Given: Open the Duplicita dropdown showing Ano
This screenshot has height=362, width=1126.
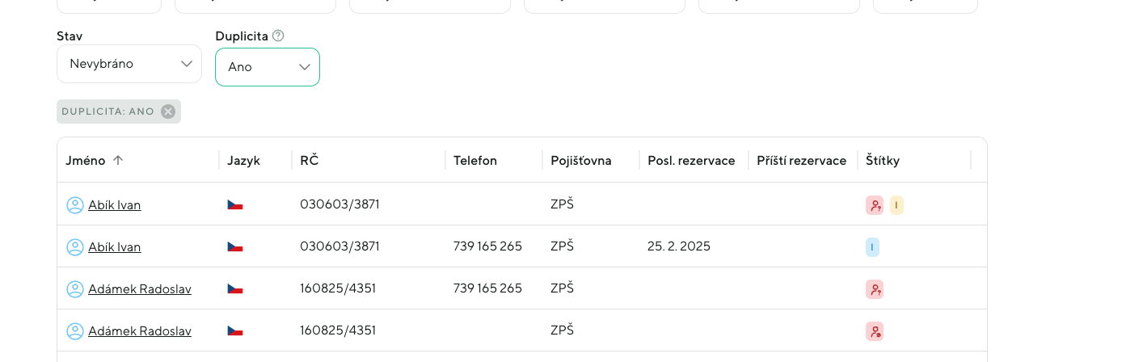Looking at the screenshot, I should 268,67.
